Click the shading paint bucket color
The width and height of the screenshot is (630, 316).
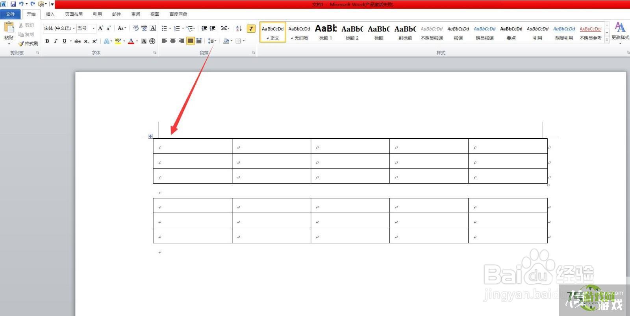(226, 41)
